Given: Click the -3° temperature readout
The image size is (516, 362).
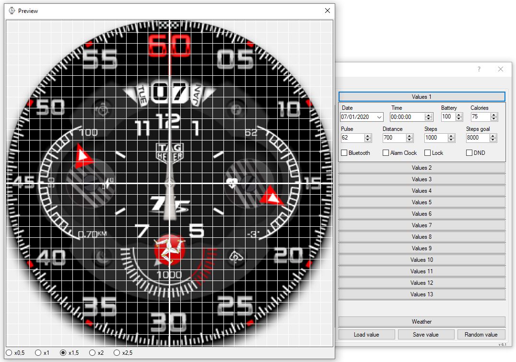Looking at the screenshot, I should 253,234.
